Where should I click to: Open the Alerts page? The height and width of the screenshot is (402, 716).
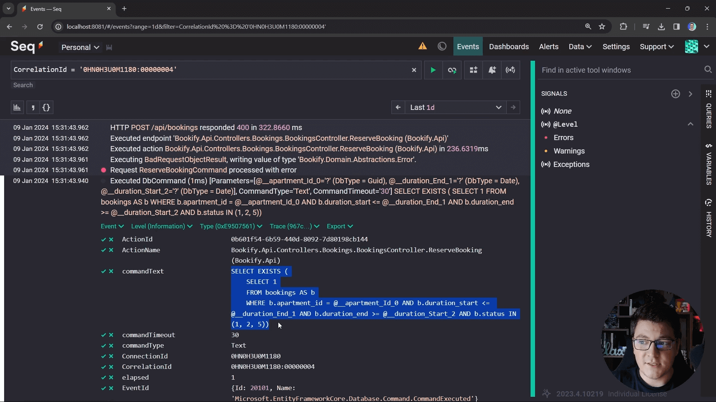point(548,47)
